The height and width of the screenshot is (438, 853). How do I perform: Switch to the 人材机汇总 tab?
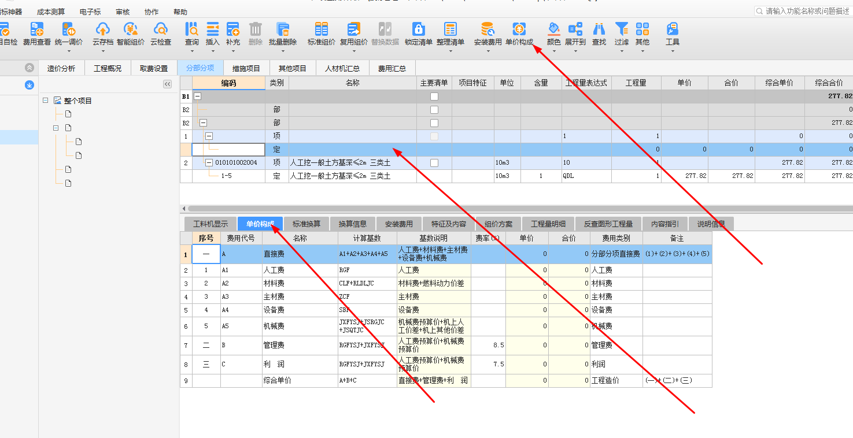pyautogui.click(x=342, y=68)
